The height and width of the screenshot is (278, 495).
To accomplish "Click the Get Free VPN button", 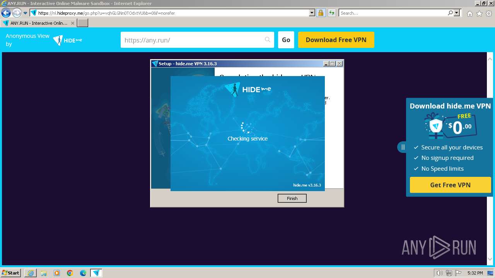I will pyautogui.click(x=451, y=185).
